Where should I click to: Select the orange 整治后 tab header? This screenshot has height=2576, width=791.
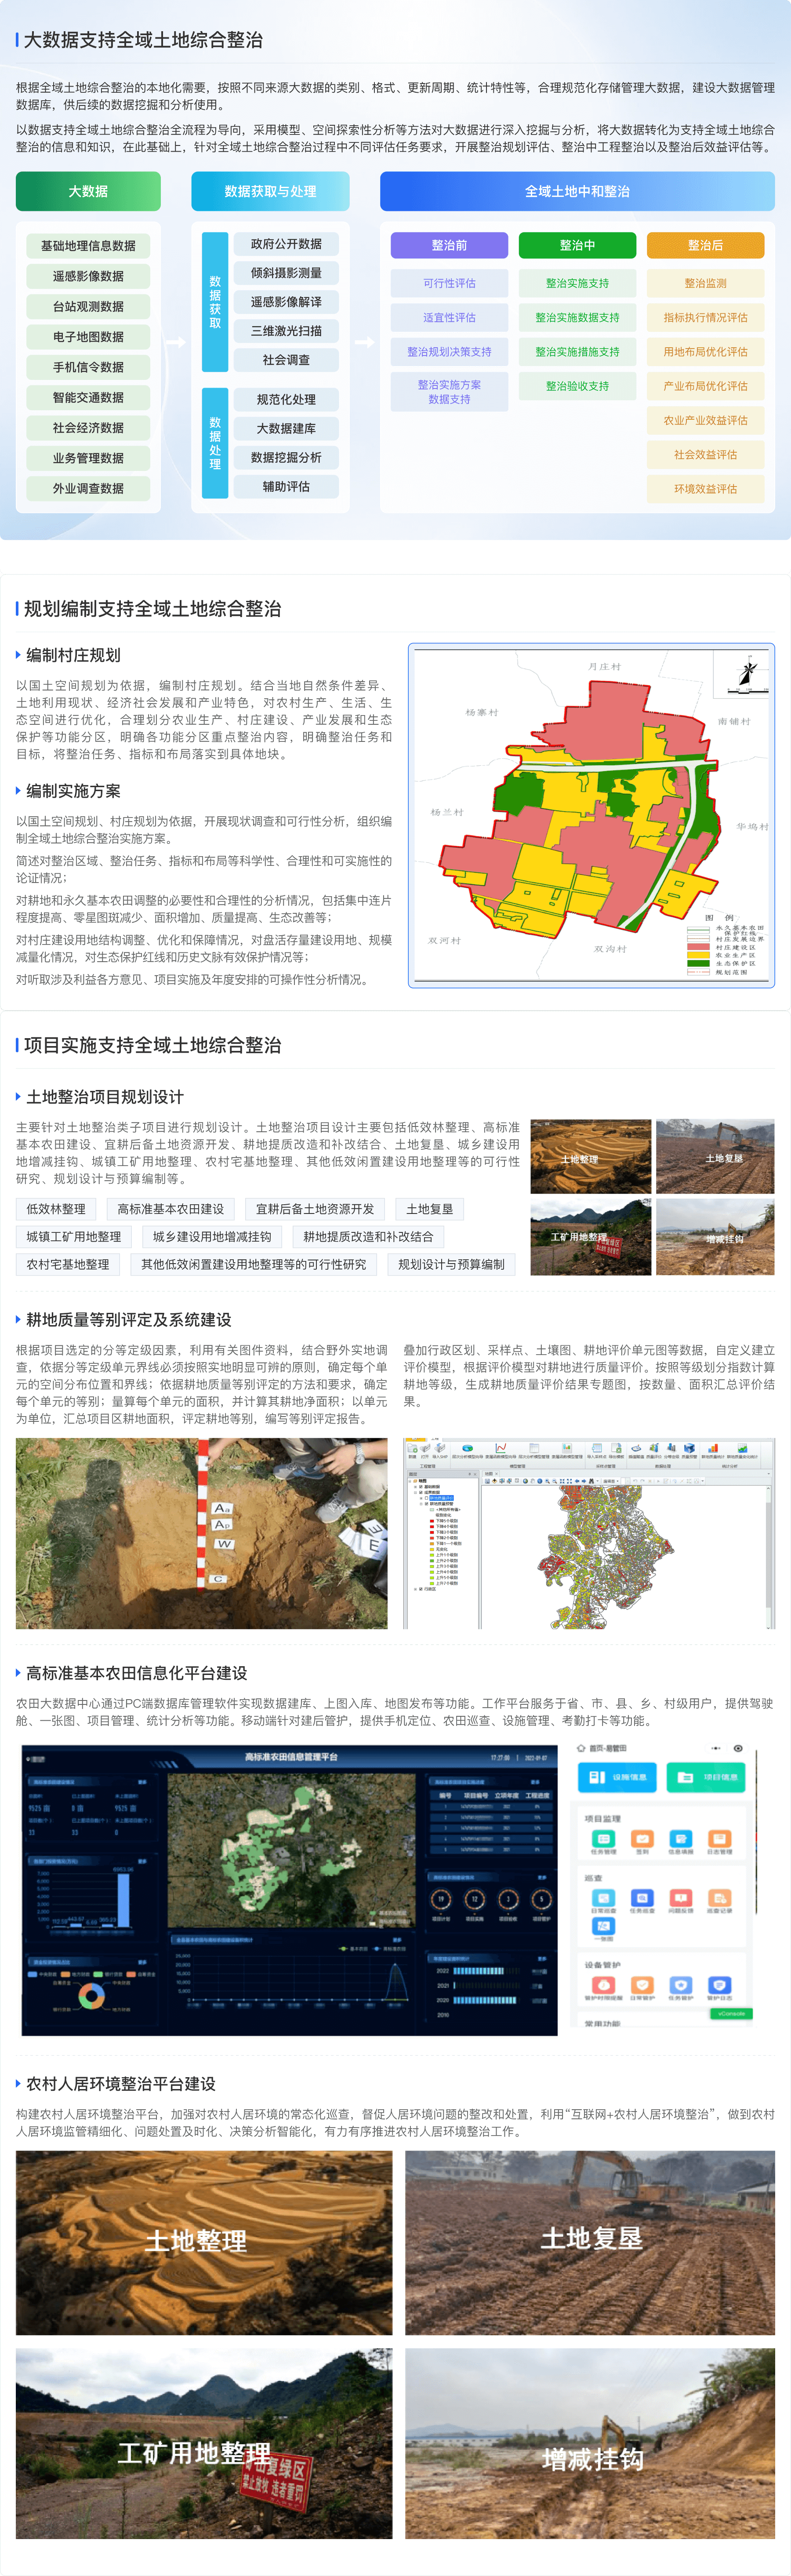coord(705,245)
